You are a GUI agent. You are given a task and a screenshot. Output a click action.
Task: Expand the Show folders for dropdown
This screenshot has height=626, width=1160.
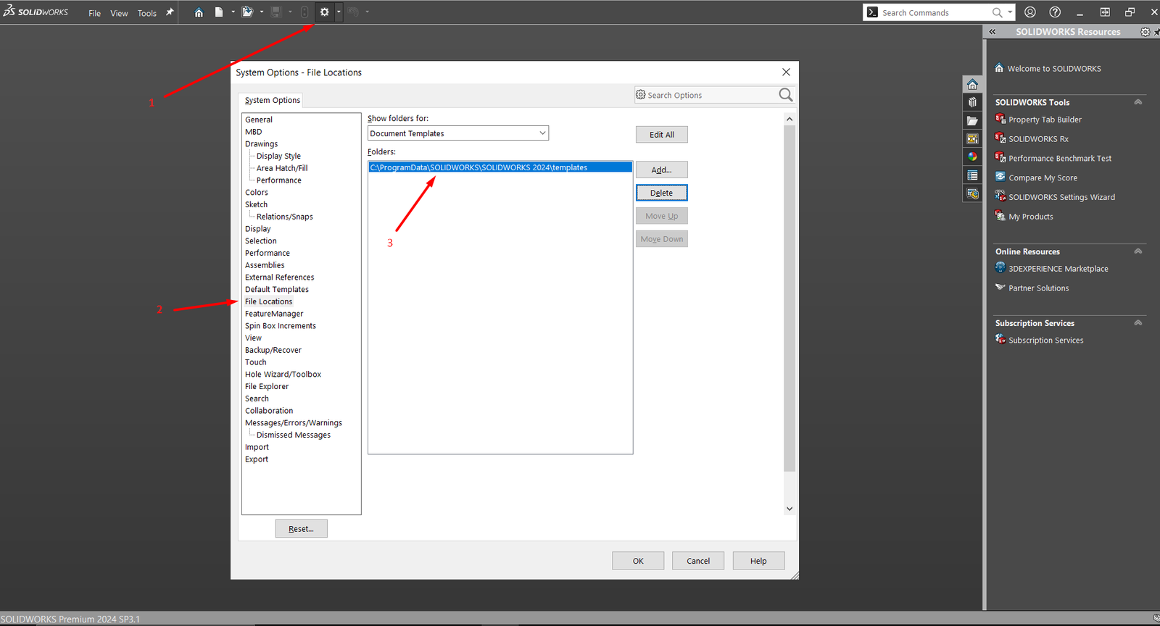[542, 133]
